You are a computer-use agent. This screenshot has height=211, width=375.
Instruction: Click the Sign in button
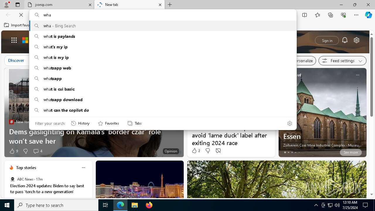pos(327,40)
